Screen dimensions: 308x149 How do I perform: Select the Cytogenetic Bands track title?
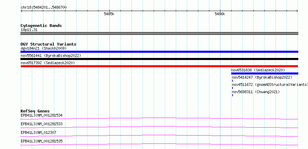point(41,26)
